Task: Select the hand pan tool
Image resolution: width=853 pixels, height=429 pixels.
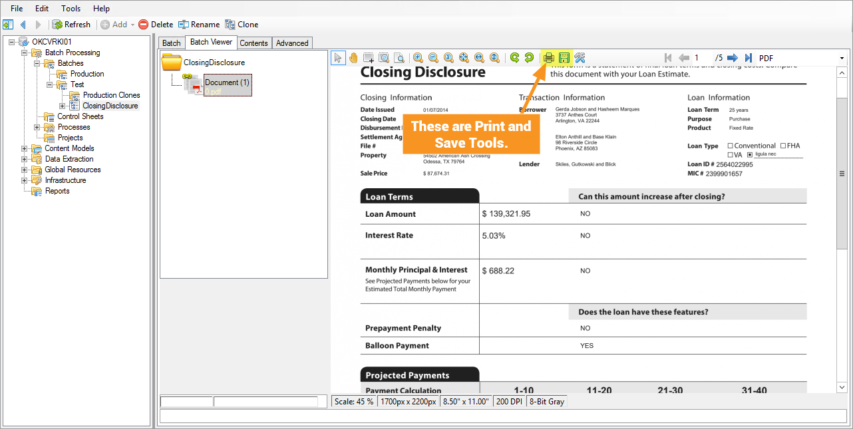Action: 353,58
